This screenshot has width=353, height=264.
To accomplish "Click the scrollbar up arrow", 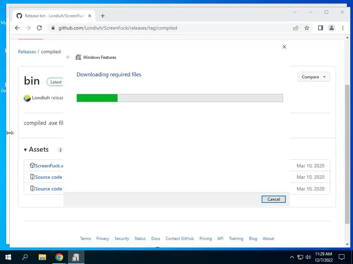I will point(347,37).
